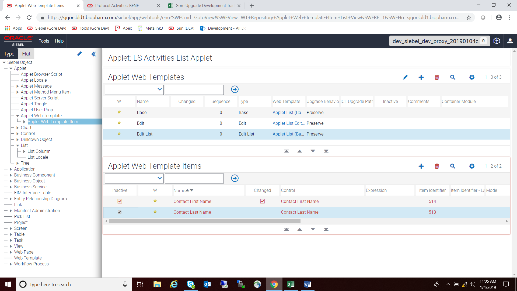
Task: Execute the query with the go arrow
Action: (235, 89)
